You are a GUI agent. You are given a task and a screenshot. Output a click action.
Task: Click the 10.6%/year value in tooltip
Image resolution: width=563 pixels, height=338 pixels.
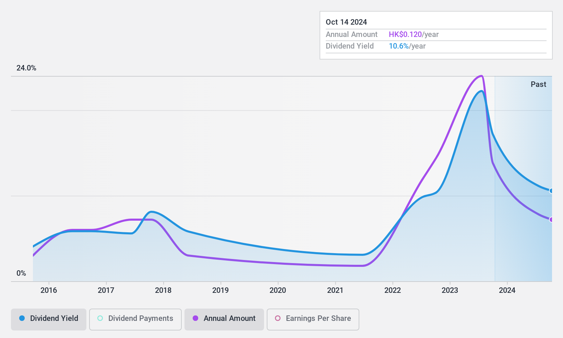(407, 46)
